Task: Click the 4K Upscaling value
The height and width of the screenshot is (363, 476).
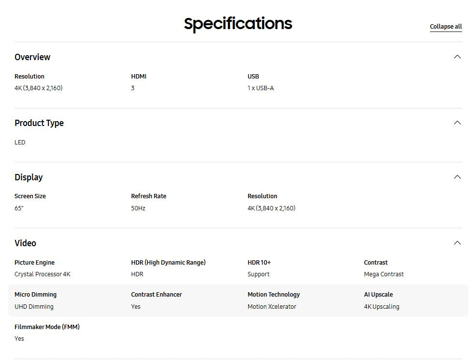Action: tap(381, 307)
